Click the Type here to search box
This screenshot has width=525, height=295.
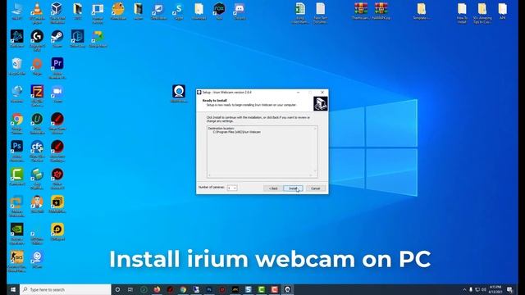pos(66,289)
